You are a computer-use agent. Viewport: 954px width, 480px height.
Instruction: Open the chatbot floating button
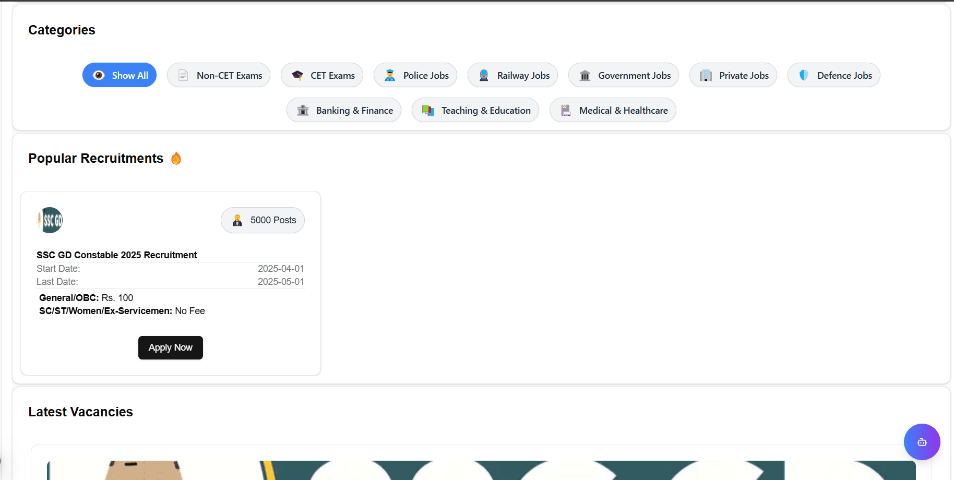[922, 442]
